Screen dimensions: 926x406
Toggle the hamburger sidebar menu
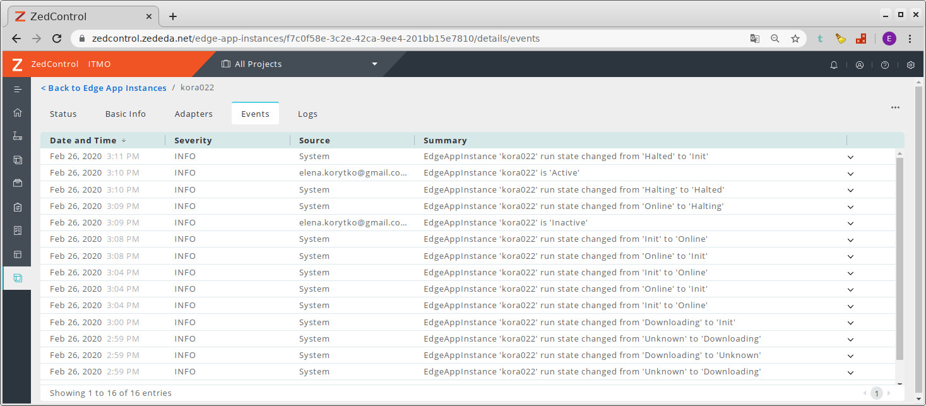pos(18,89)
